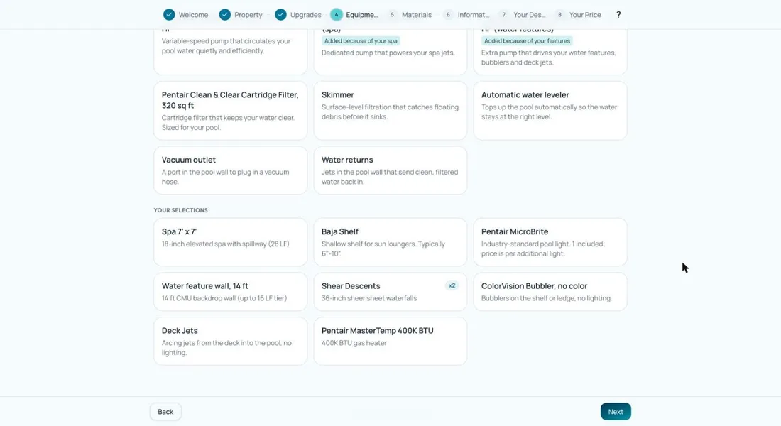The image size is (781, 426).
Task: Select the Pentair Clean & Clear Cartridge Filter card
Action: pyautogui.click(x=231, y=111)
